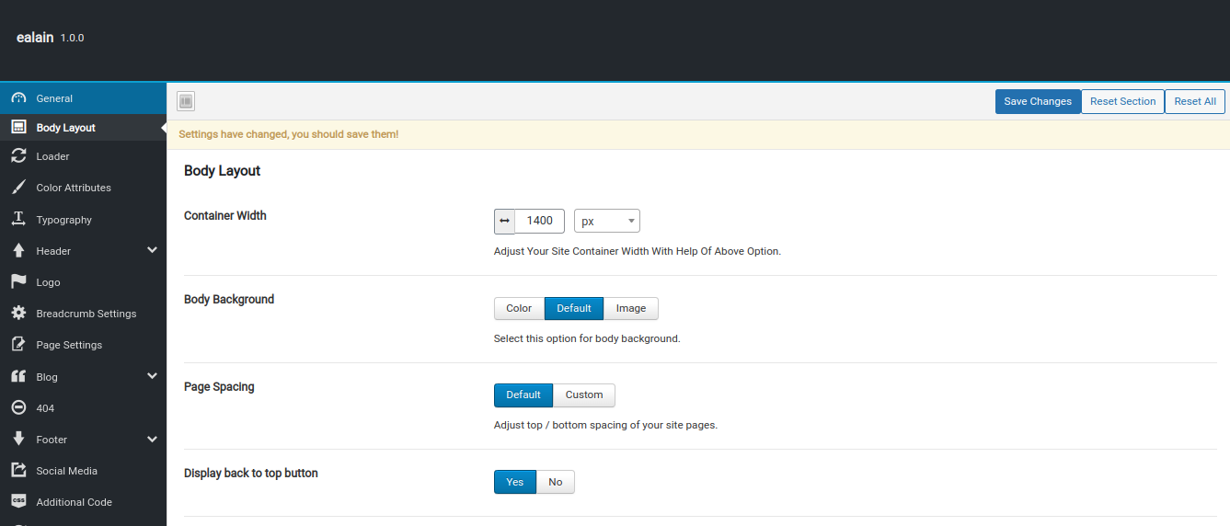Expand the Header submenu chevron

click(x=152, y=250)
